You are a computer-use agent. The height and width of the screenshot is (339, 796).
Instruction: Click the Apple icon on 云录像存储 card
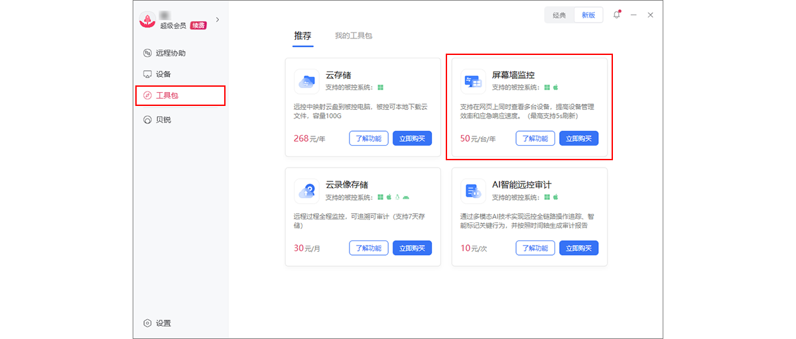point(389,197)
